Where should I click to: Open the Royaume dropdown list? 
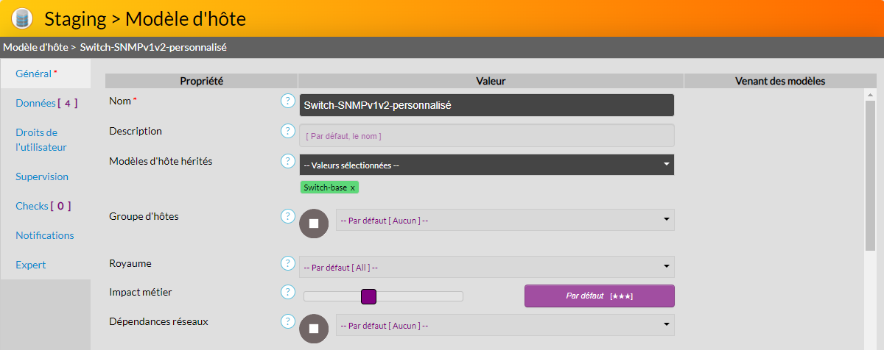pos(486,267)
